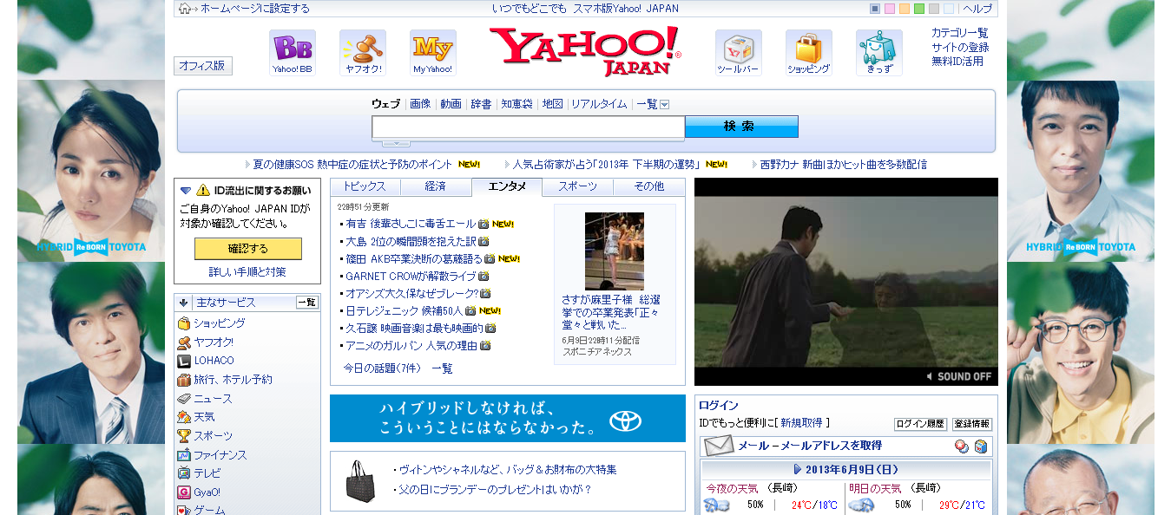
Task: Click the chart icon beside ファイナンス
Action: (184, 455)
